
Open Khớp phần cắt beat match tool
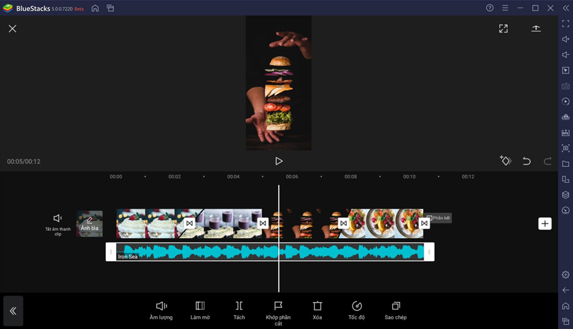tap(278, 313)
